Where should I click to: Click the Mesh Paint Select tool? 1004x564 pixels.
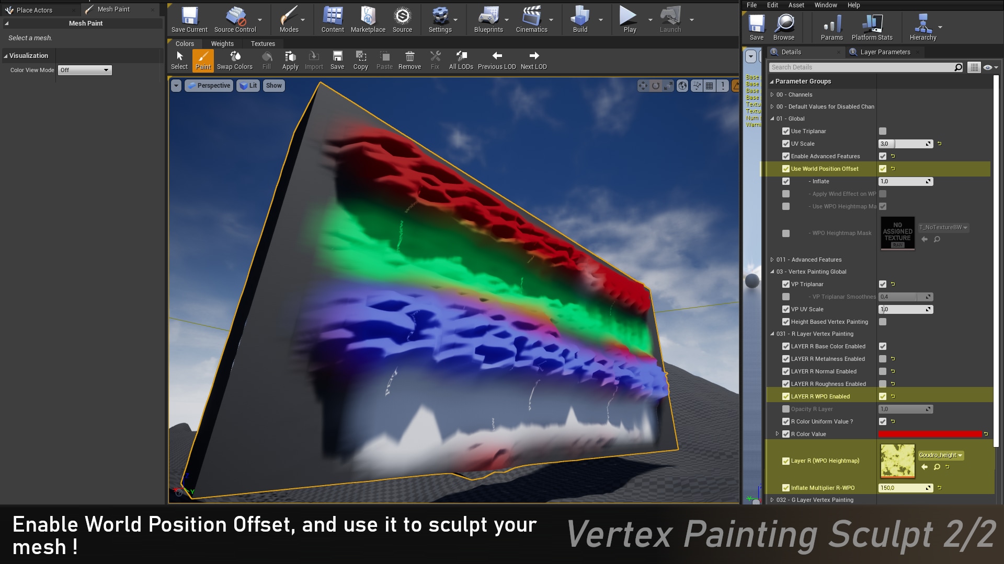[179, 60]
